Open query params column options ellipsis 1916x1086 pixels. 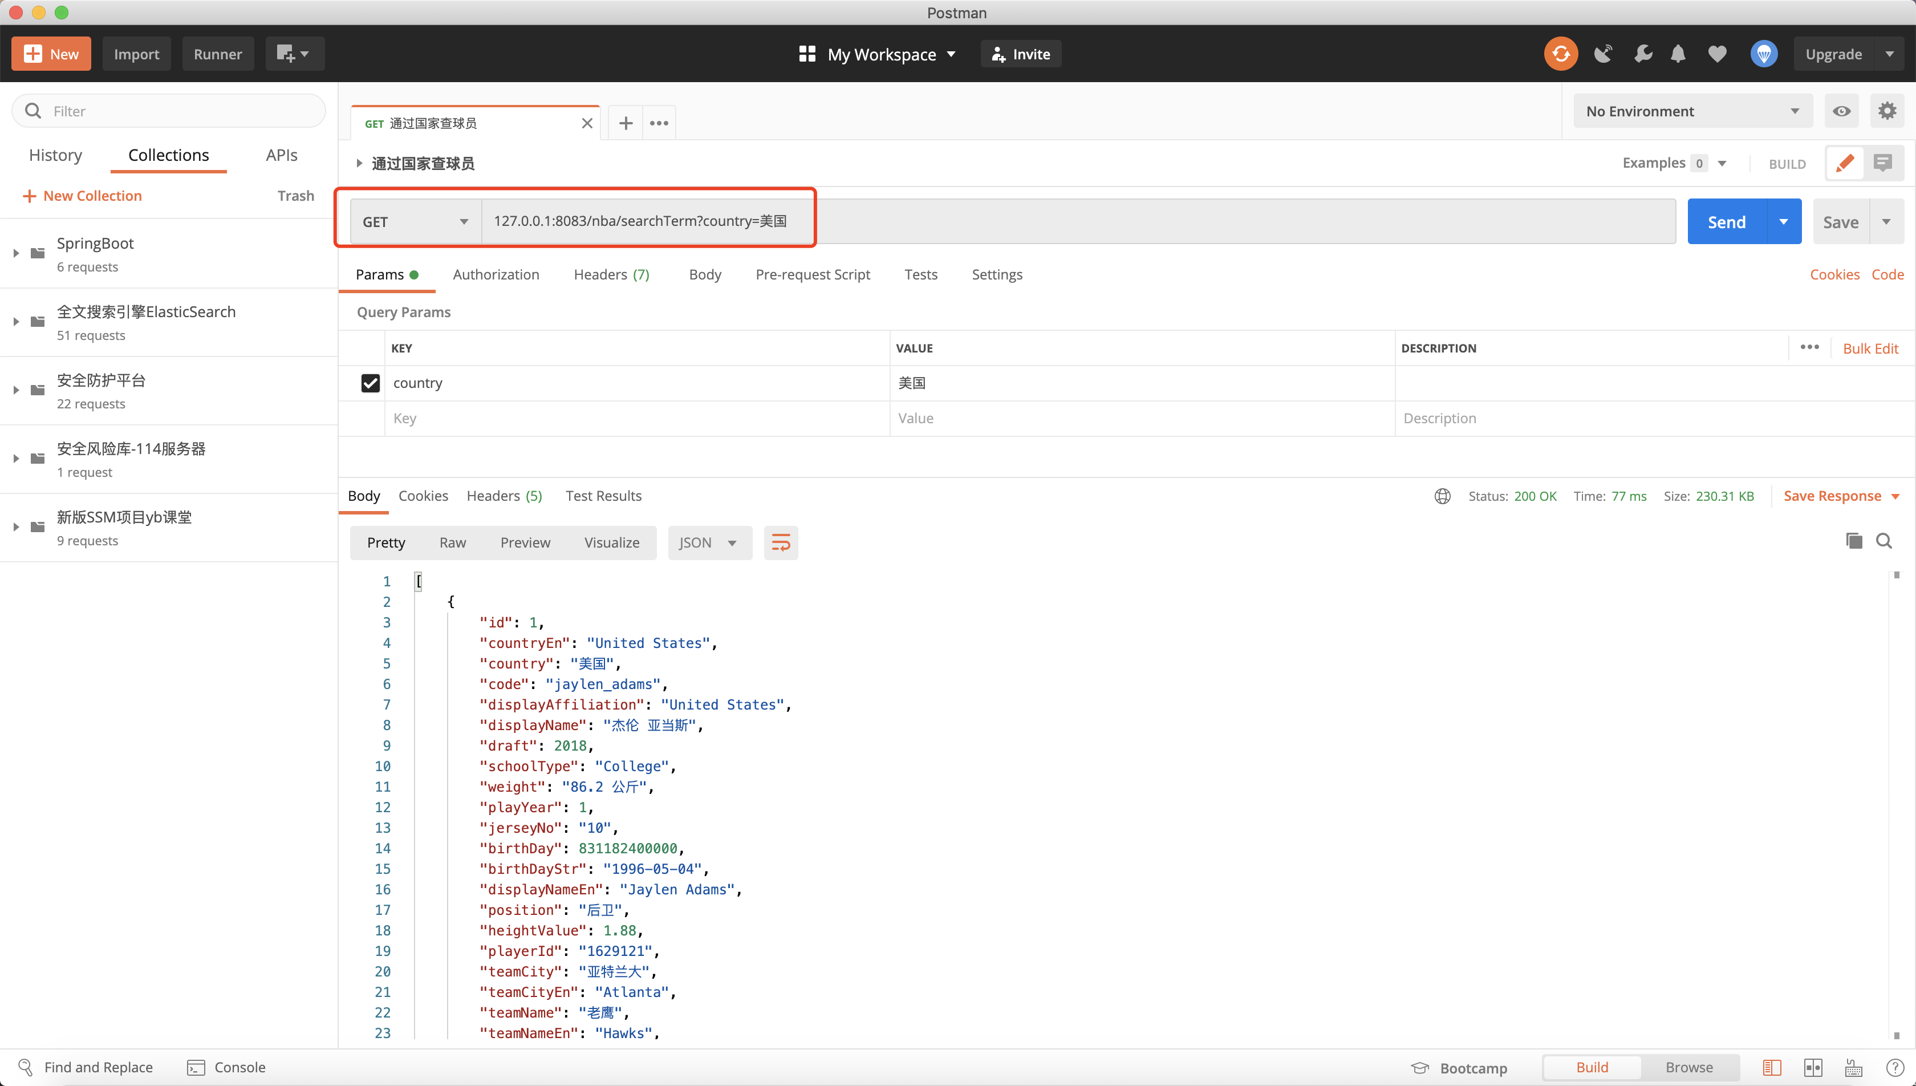click(1809, 347)
